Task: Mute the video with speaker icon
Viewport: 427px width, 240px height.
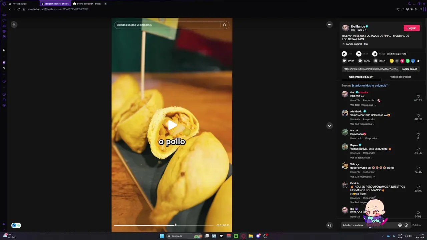Action: [x=329, y=225]
